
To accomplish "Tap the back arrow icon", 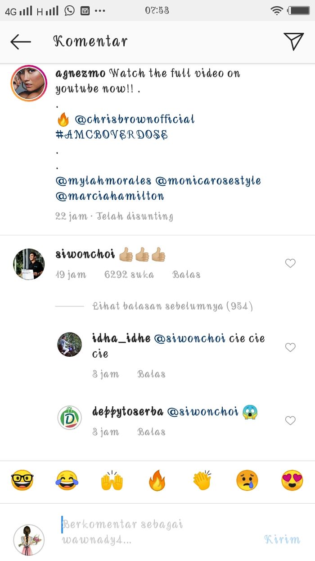I will [x=21, y=42].
